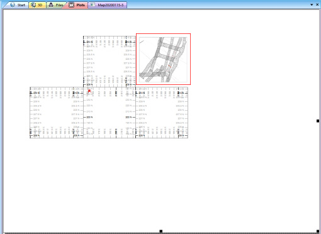Click the 3D tab's cube icon
The image size is (321, 234).
(x=33, y=5)
